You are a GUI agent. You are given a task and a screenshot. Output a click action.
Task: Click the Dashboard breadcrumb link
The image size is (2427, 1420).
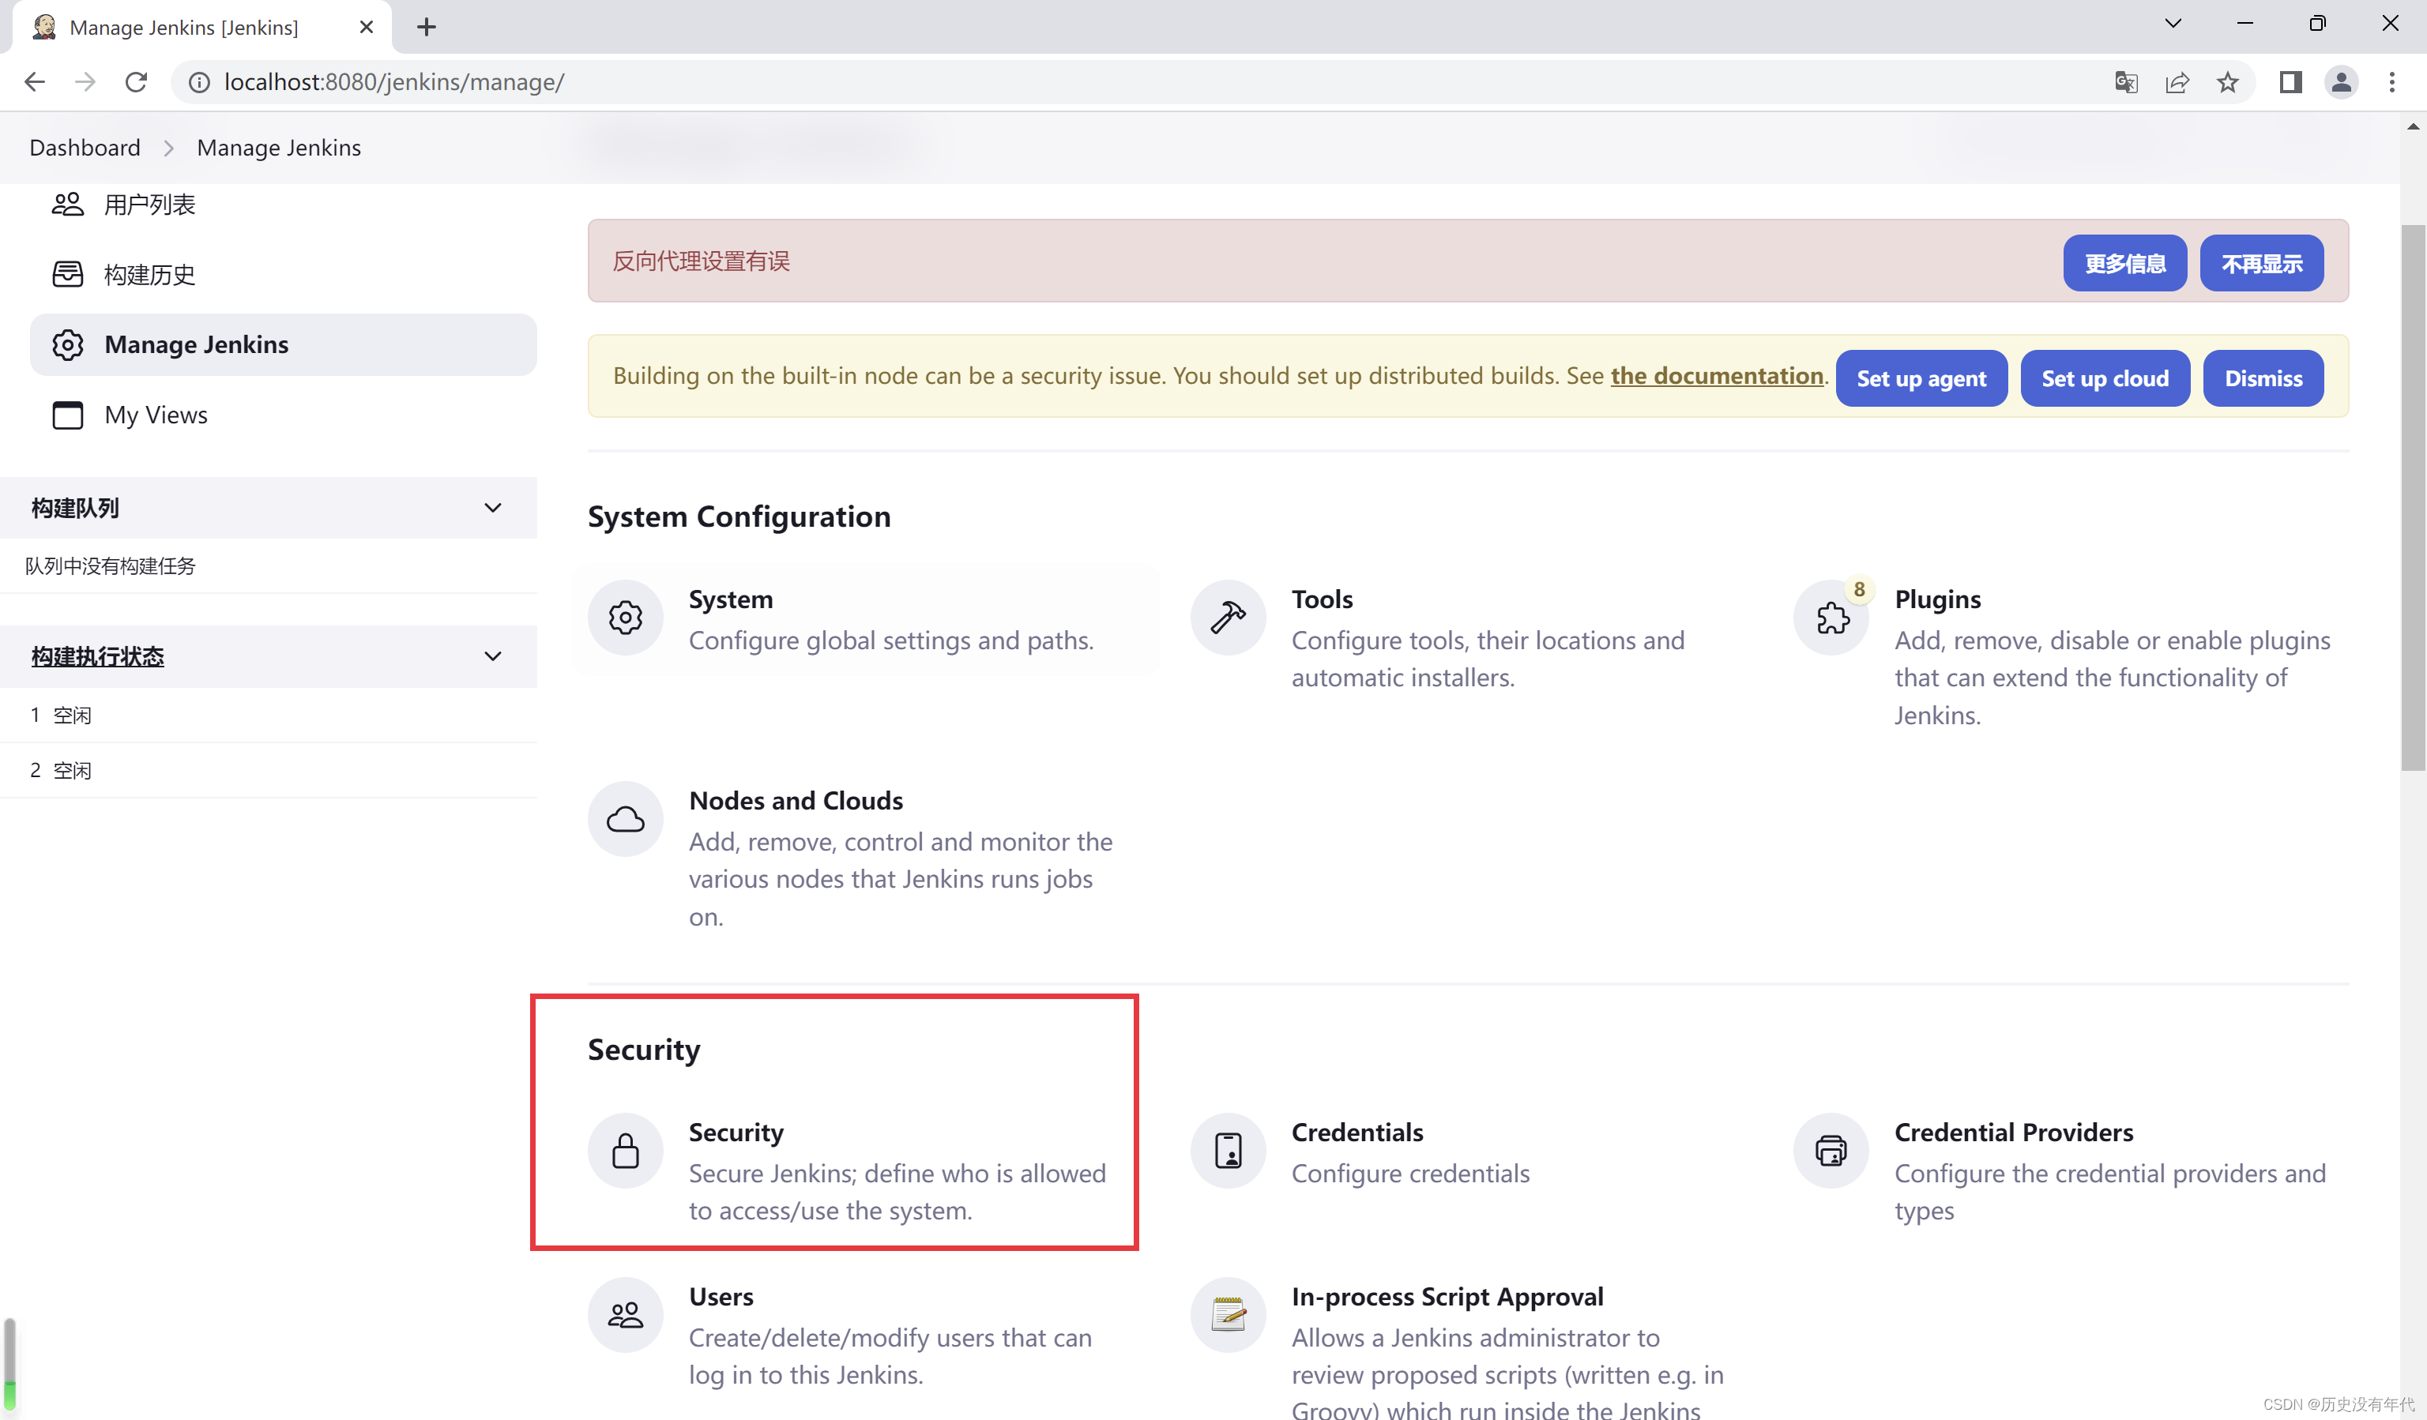click(x=85, y=147)
